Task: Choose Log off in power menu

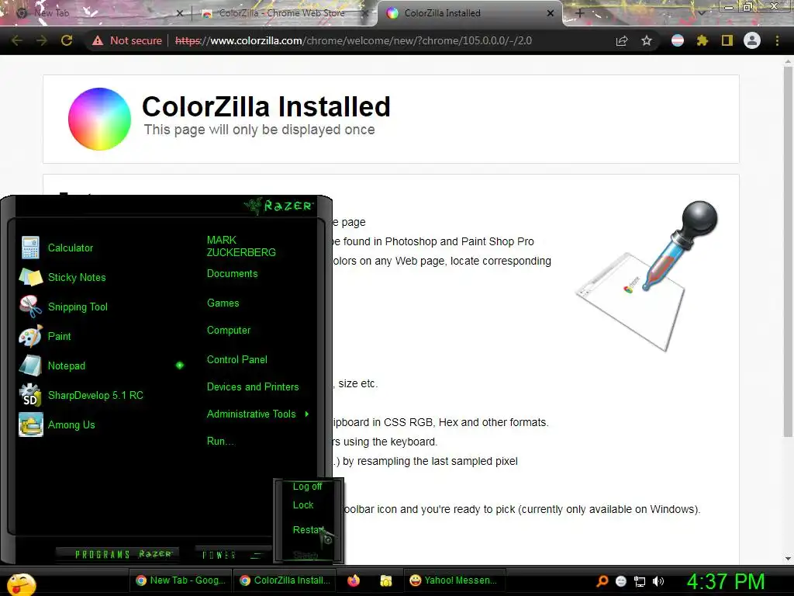Action: 307,487
